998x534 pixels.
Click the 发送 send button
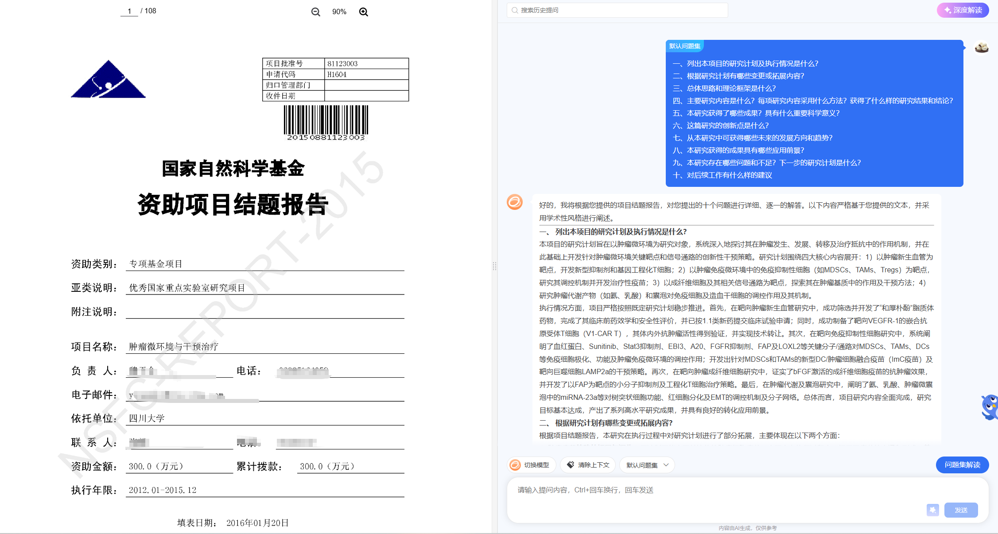960,510
